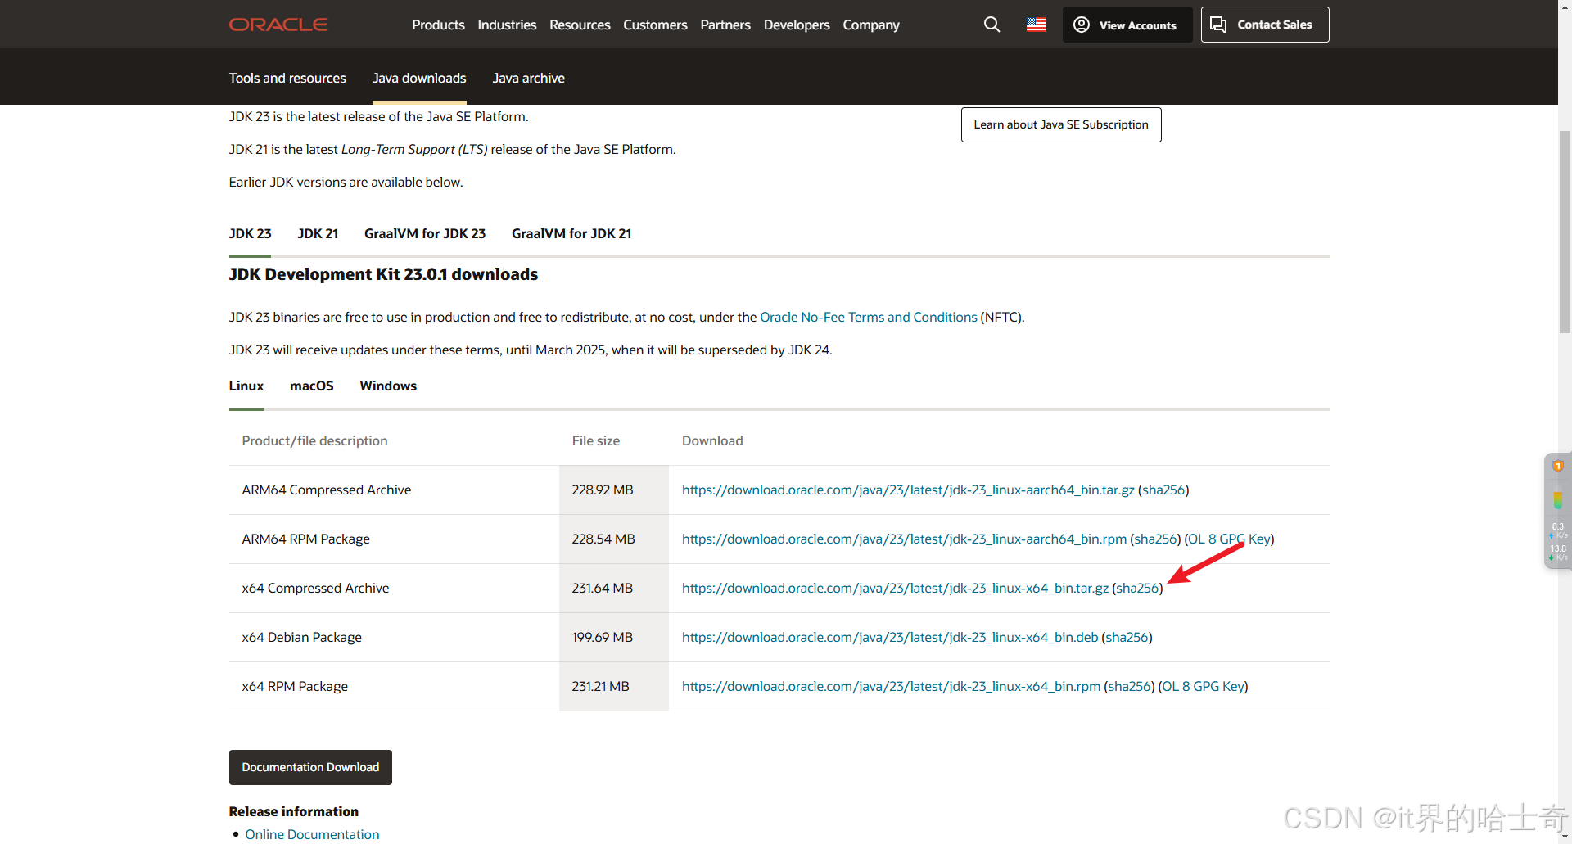Switch to the macOS tab

point(312,386)
